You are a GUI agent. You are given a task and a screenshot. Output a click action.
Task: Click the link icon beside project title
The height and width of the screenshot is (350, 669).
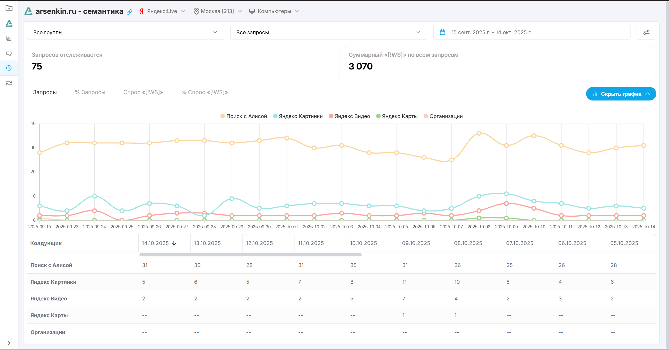[129, 12]
